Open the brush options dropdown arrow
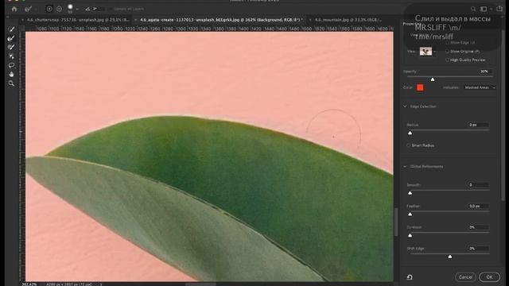 [x=77, y=9]
